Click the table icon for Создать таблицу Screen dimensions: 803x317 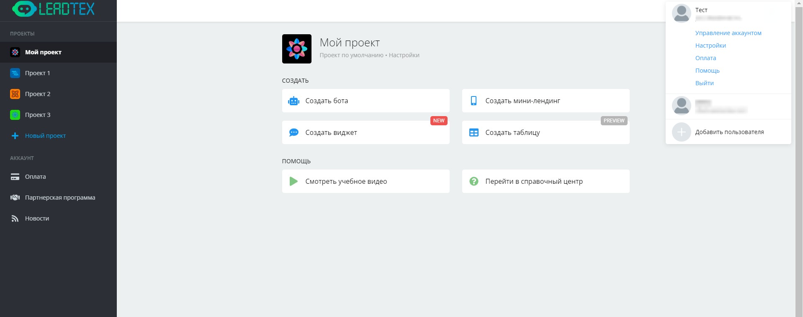pos(474,132)
